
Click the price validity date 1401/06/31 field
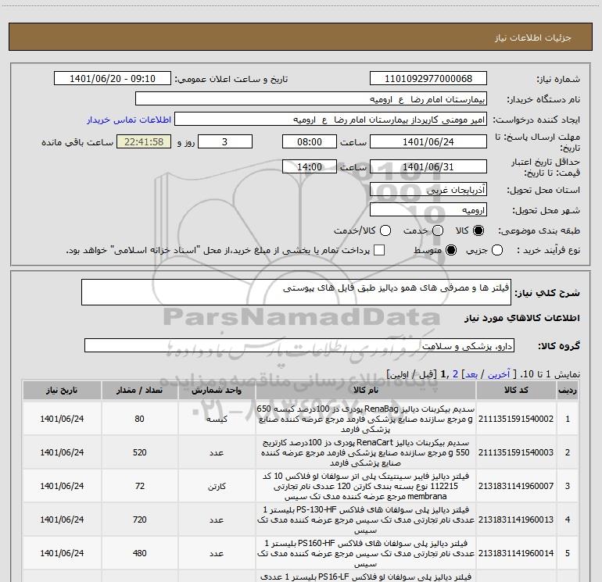(428, 166)
